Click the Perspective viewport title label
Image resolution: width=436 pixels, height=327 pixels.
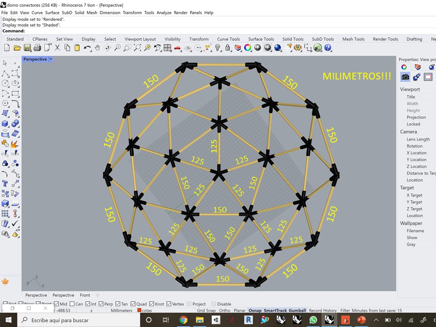pyautogui.click(x=35, y=59)
